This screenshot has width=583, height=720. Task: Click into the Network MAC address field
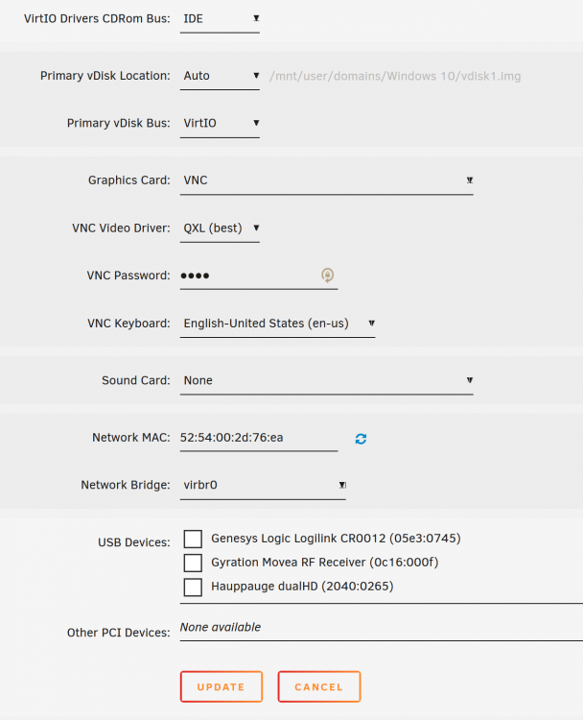(259, 438)
